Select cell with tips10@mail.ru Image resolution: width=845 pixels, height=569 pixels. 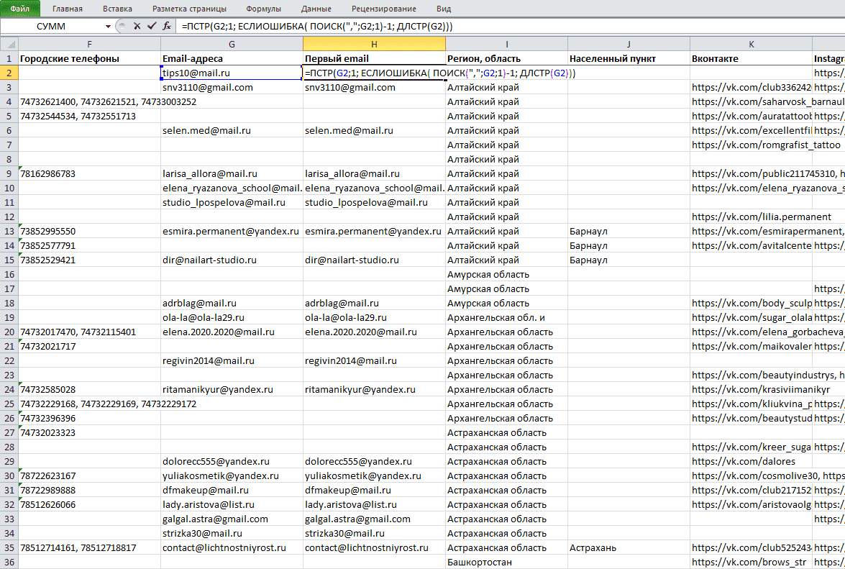pyautogui.click(x=232, y=73)
